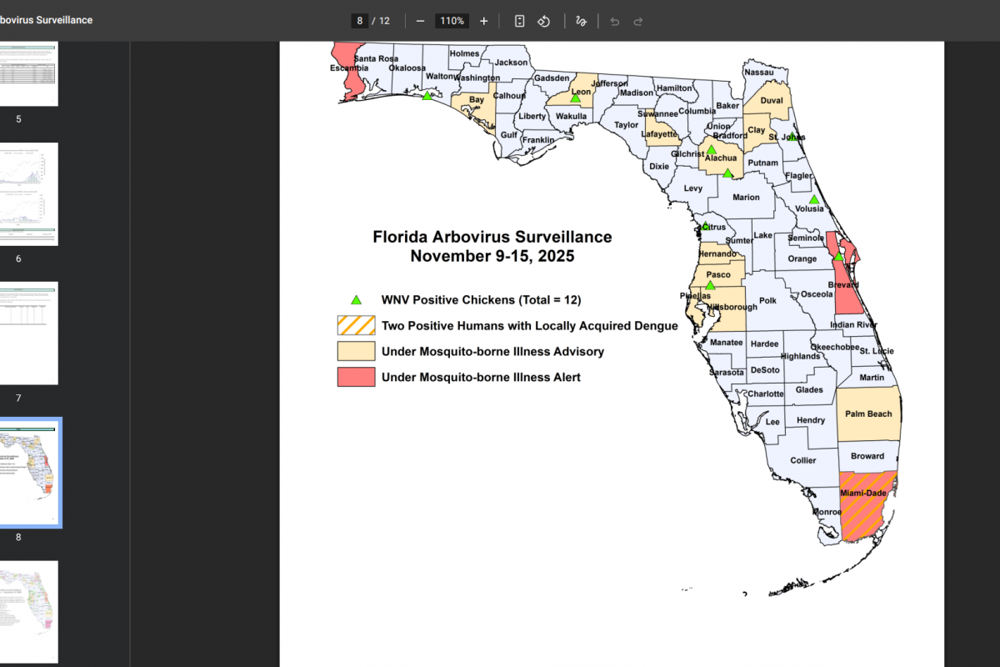Zoom in on the PDF
Screen dimensions: 1000x667
coord(483,21)
